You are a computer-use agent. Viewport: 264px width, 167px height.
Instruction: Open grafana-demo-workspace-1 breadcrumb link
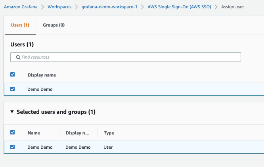click(109, 7)
